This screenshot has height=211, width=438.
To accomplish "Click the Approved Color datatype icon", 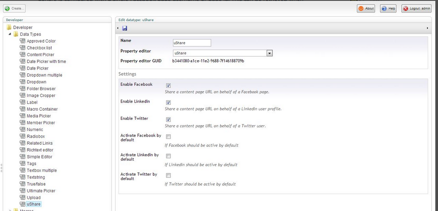I will (23, 41).
